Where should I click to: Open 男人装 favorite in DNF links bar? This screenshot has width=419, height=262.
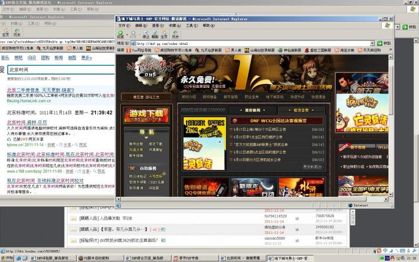(x=233, y=50)
